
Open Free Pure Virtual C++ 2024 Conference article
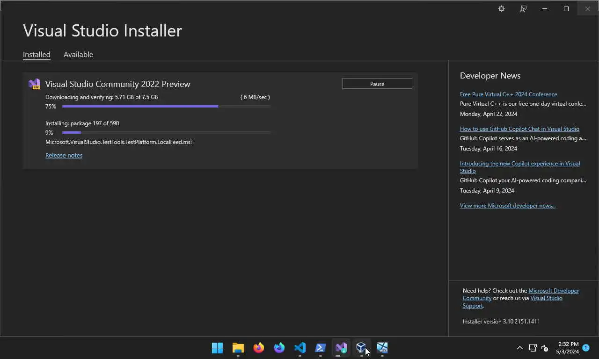[x=508, y=94]
